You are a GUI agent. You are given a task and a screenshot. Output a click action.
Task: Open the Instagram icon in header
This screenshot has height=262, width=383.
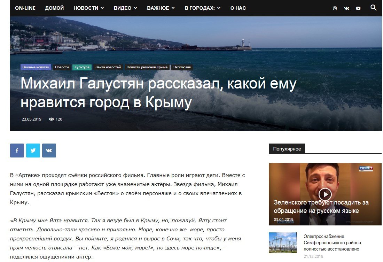pyautogui.click(x=335, y=8)
